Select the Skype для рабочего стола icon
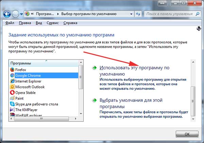 coord(12,104)
